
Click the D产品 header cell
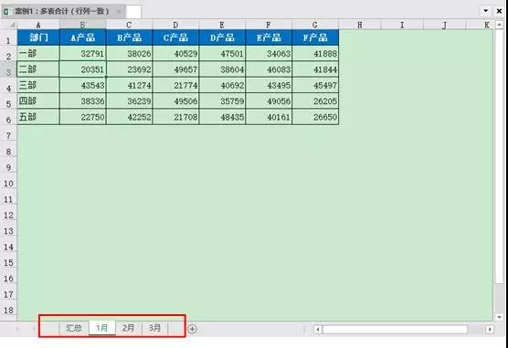tap(222, 37)
